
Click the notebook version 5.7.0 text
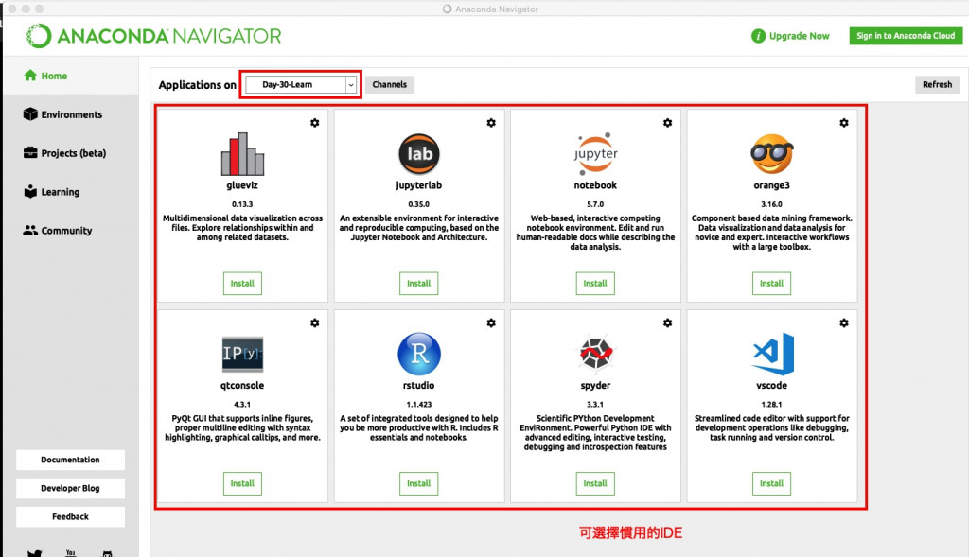click(595, 204)
